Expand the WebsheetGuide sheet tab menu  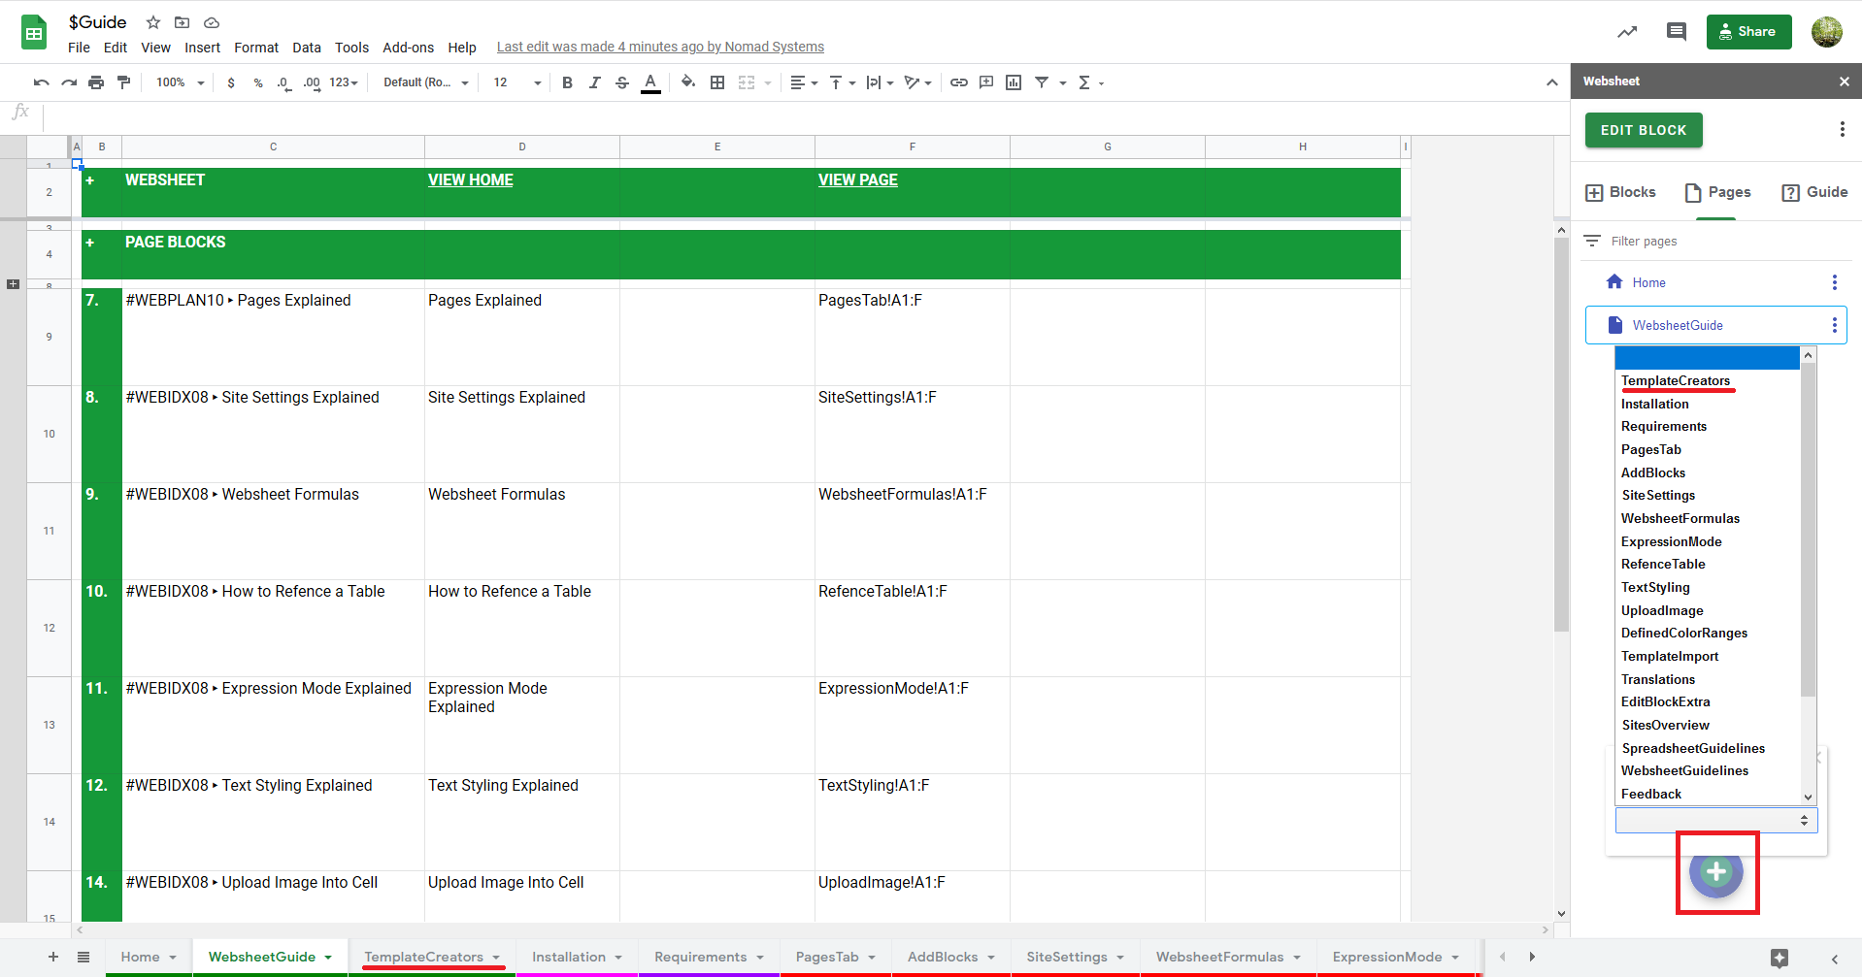pyautogui.click(x=326, y=957)
